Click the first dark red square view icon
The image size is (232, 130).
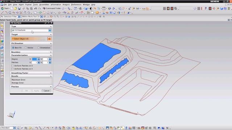(x=168, y=9)
